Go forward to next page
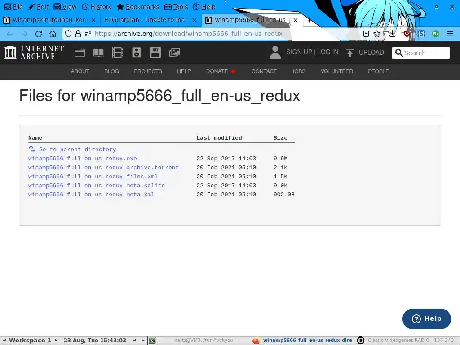 [x=24, y=34]
